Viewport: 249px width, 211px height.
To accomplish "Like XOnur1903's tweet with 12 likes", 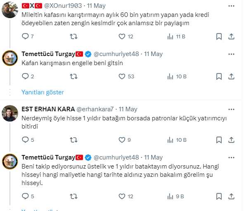I will coord(122,36).
